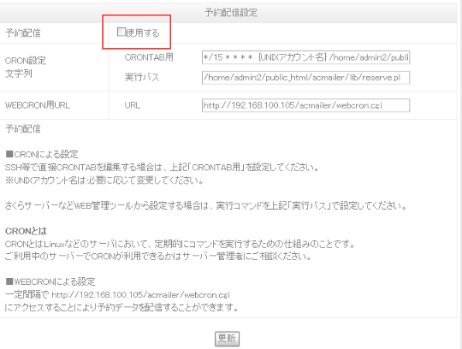Viewport: 462px width, 349px height.
Task: Click the CRON設定文字列 row label
Action: click(26, 68)
